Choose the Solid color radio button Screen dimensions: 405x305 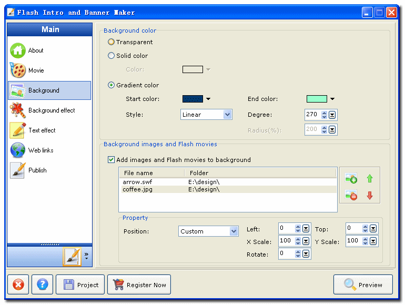pyautogui.click(x=111, y=56)
